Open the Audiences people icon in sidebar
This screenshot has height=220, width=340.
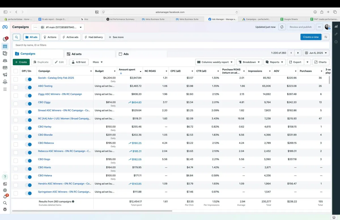pyautogui.click(x=5, y=60)
